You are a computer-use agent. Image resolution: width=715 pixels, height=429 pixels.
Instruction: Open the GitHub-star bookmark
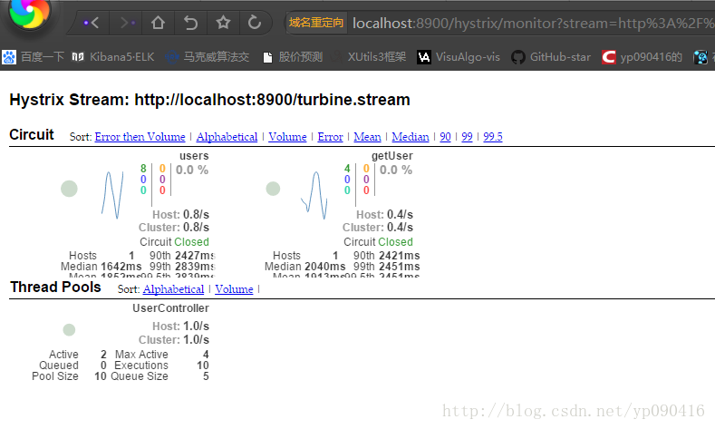(x=551, y=57)
